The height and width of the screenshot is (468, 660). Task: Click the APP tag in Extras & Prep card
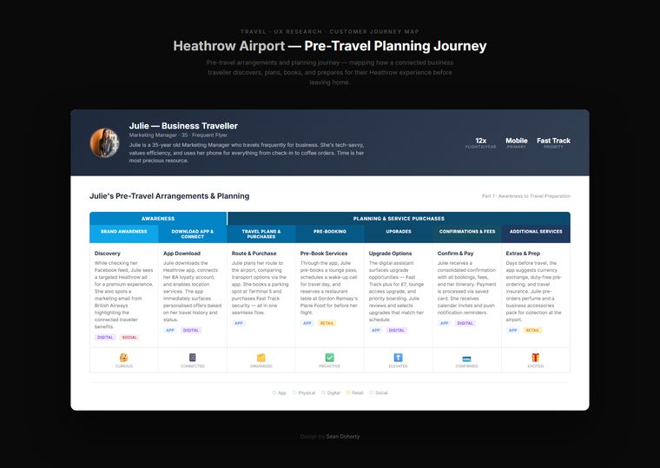(513, 330)
